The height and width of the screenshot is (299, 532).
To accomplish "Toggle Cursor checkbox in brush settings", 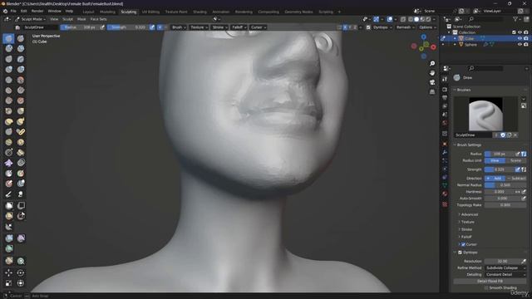I will [463, 244].
